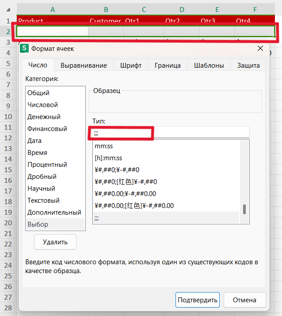
Task: Click the Удалить button
Action: [x=55, y=242]
